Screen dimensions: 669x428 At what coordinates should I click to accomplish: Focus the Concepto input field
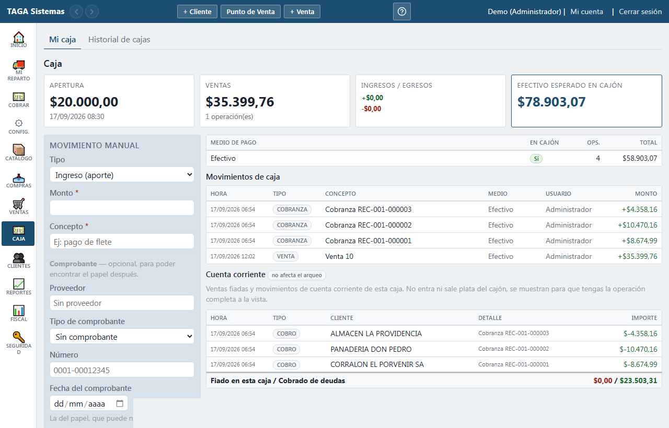click(x=122, y=241)
